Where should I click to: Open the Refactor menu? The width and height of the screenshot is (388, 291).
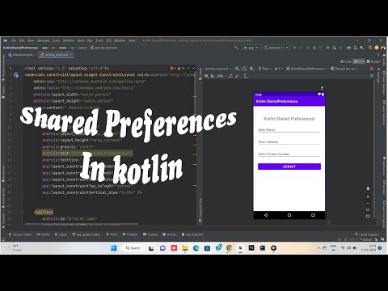69,40
